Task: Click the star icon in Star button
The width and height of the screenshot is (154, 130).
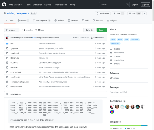Action: point(130,13)
